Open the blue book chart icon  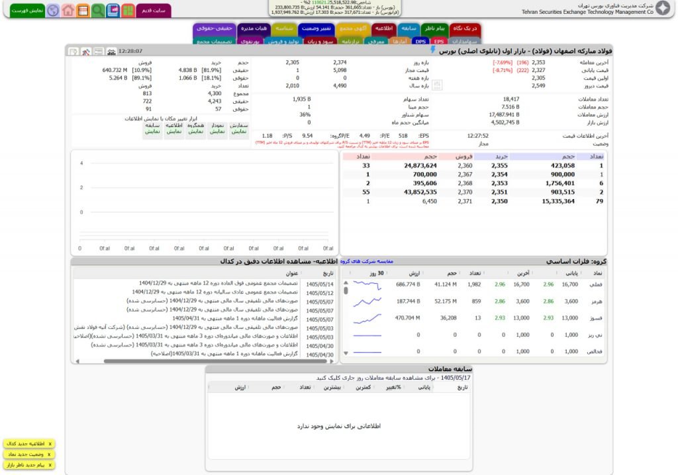(113, 11)
